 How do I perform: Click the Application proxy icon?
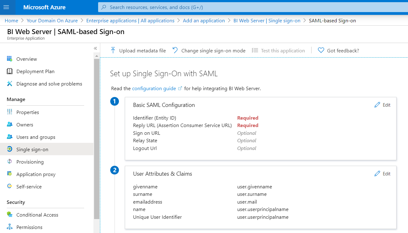pos(10,174)
